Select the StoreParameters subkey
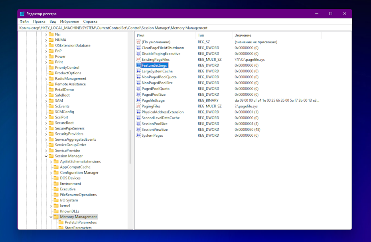 pos(78,228)
